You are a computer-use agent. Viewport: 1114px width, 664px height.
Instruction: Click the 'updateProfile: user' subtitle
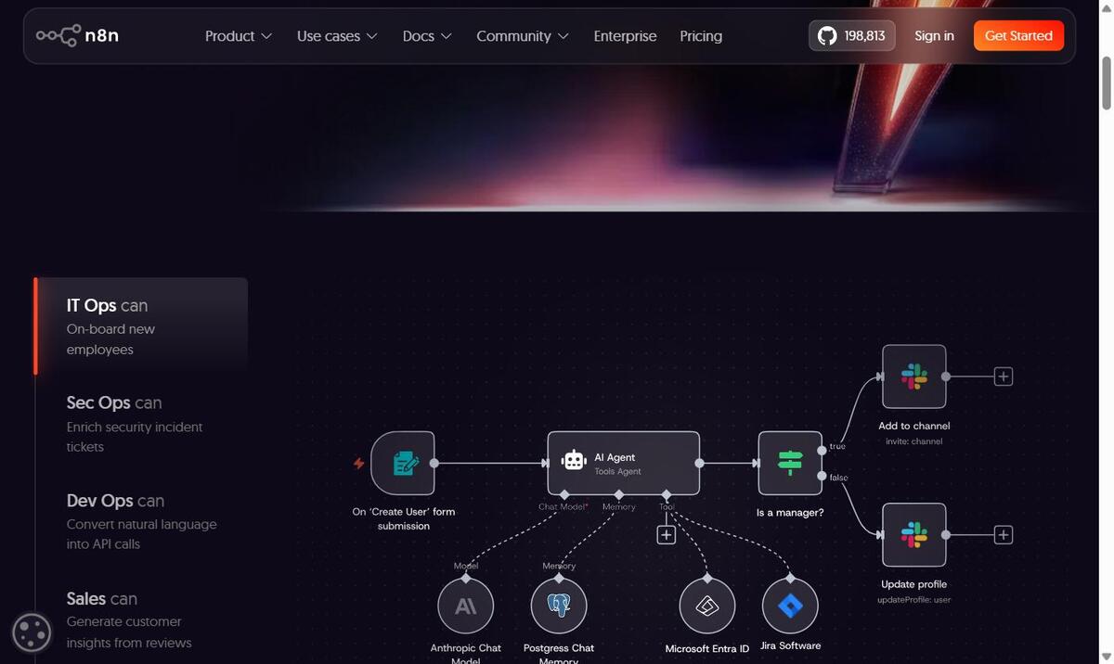coord(914,600)
